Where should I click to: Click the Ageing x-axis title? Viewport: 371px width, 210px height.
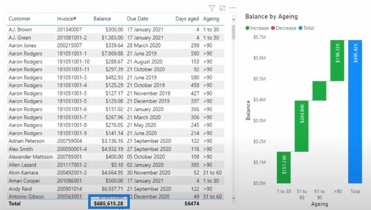[x=320, y=204]
